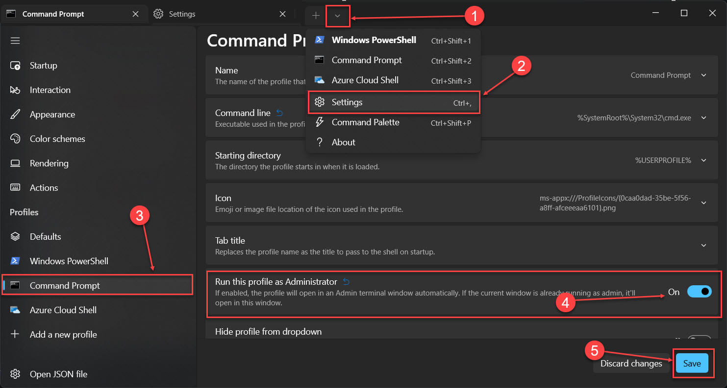Click the %SystemRoot%\System32\cmd.exe value
Image resolution: width=727 pixels, height=388 pixels.
pyautogui.click(x=634, y=118)
